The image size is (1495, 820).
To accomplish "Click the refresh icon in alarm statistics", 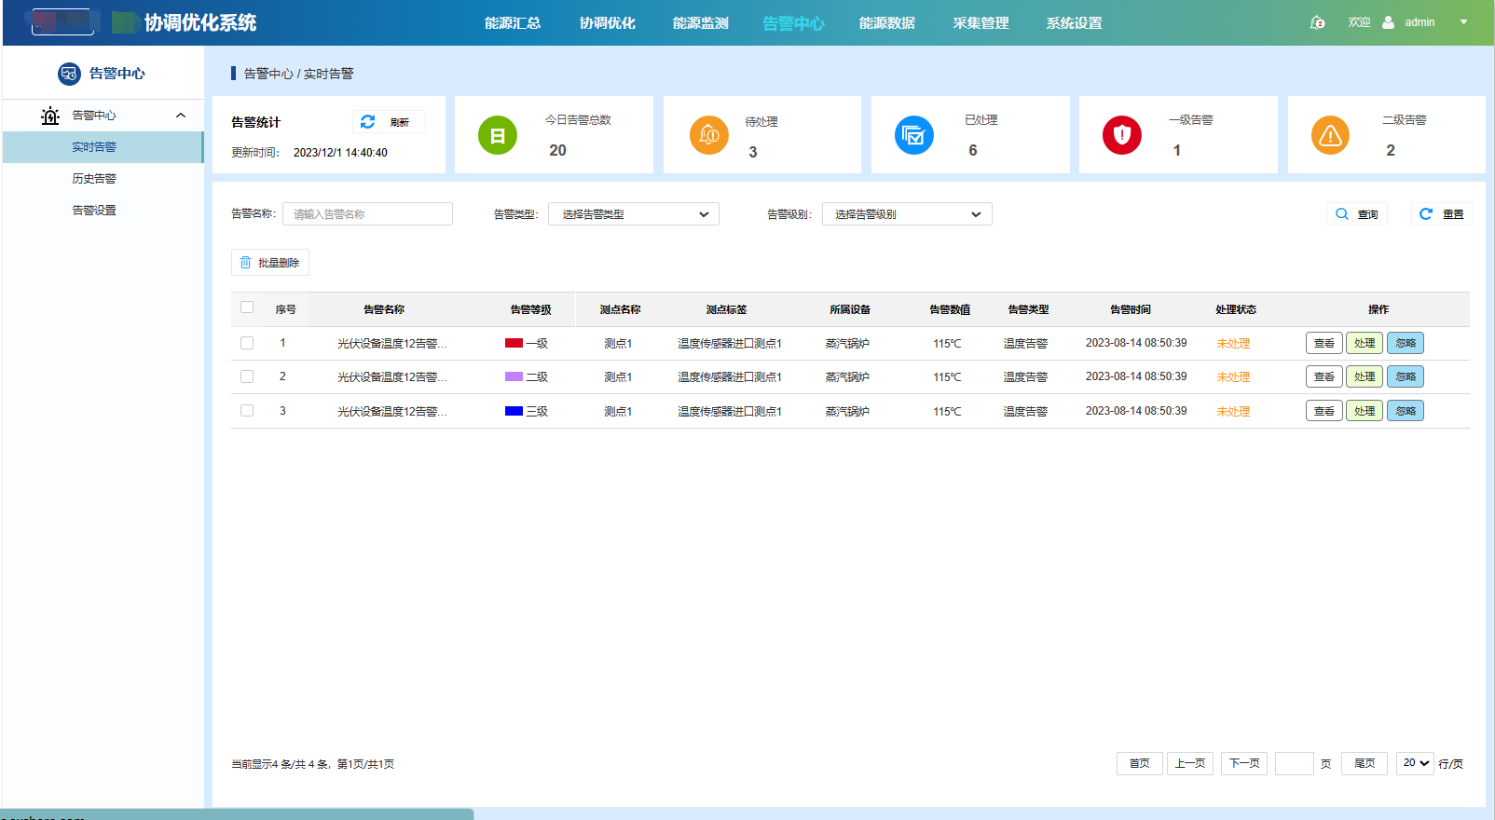I will (x=367, y=122).
